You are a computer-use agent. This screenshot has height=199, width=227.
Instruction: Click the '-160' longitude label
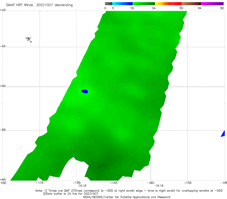pos(151,183)
